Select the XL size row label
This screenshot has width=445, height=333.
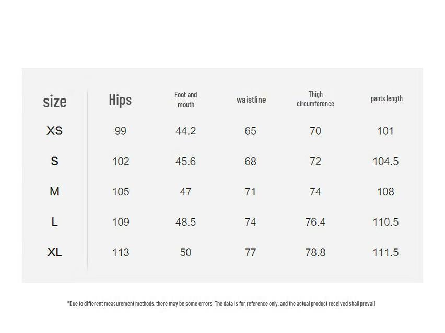pyautogui.click(x=54, y=252)
